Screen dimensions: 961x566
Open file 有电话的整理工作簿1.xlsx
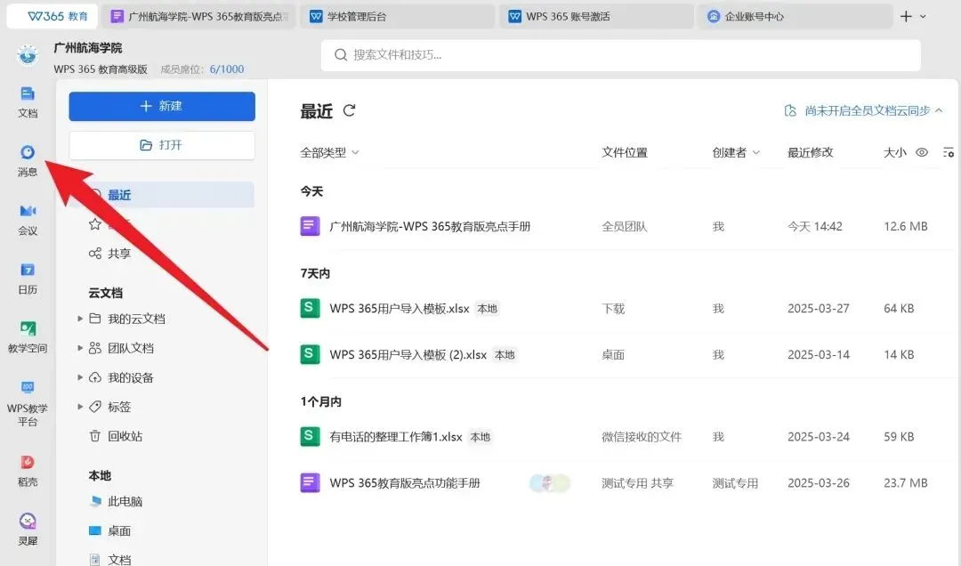(395, 437)
